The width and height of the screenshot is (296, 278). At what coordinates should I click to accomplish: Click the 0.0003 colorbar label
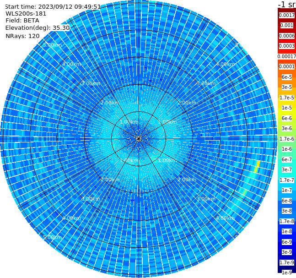tap(287, 46)
